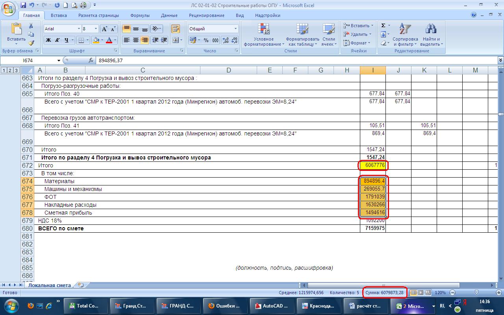Click the Локальная смета sheet tab
Viewport: 504px width, 315px height.
[49, 285]
